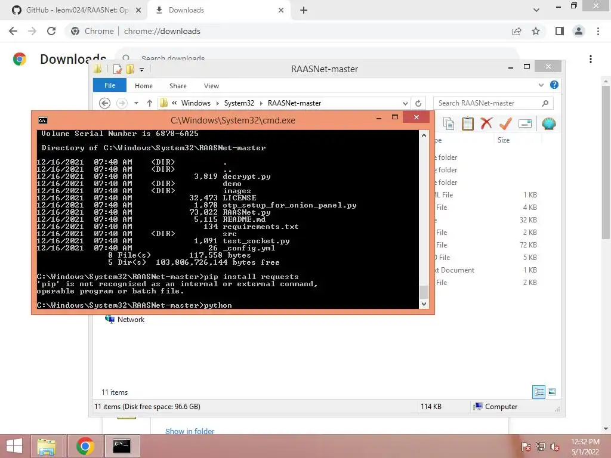
Task: Open Chrome profile avatar icon
Action: [x=579, y=31]
